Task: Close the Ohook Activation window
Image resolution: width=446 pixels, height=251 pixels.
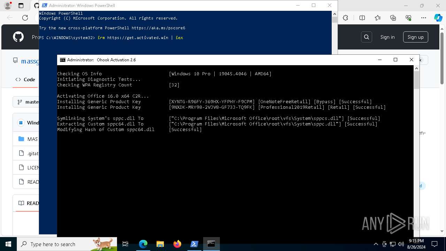Action: (412, 60)
